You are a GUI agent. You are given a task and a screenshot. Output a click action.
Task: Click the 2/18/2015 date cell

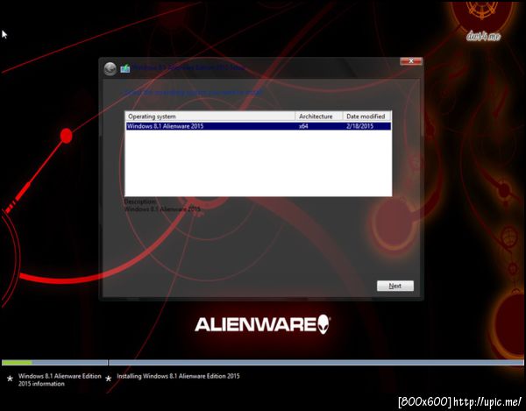pyautogui.click(x=360, y=126)
